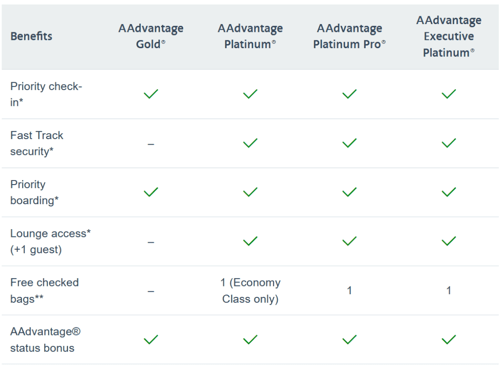
Task: Click Lounge access dash under AAdvantage Gold
Action: 151,242
